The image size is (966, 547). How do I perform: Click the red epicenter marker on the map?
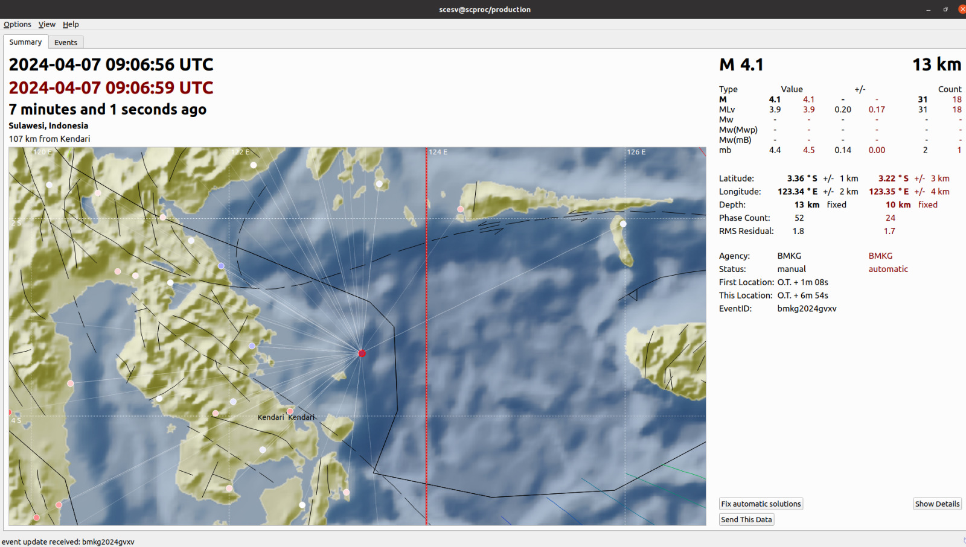362,353
